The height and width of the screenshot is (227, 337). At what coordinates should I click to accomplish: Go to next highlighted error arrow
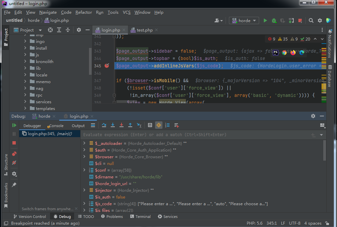322,39
